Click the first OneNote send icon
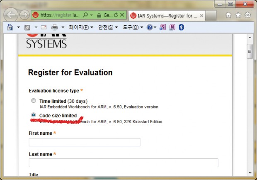 [x=163, y=27]
